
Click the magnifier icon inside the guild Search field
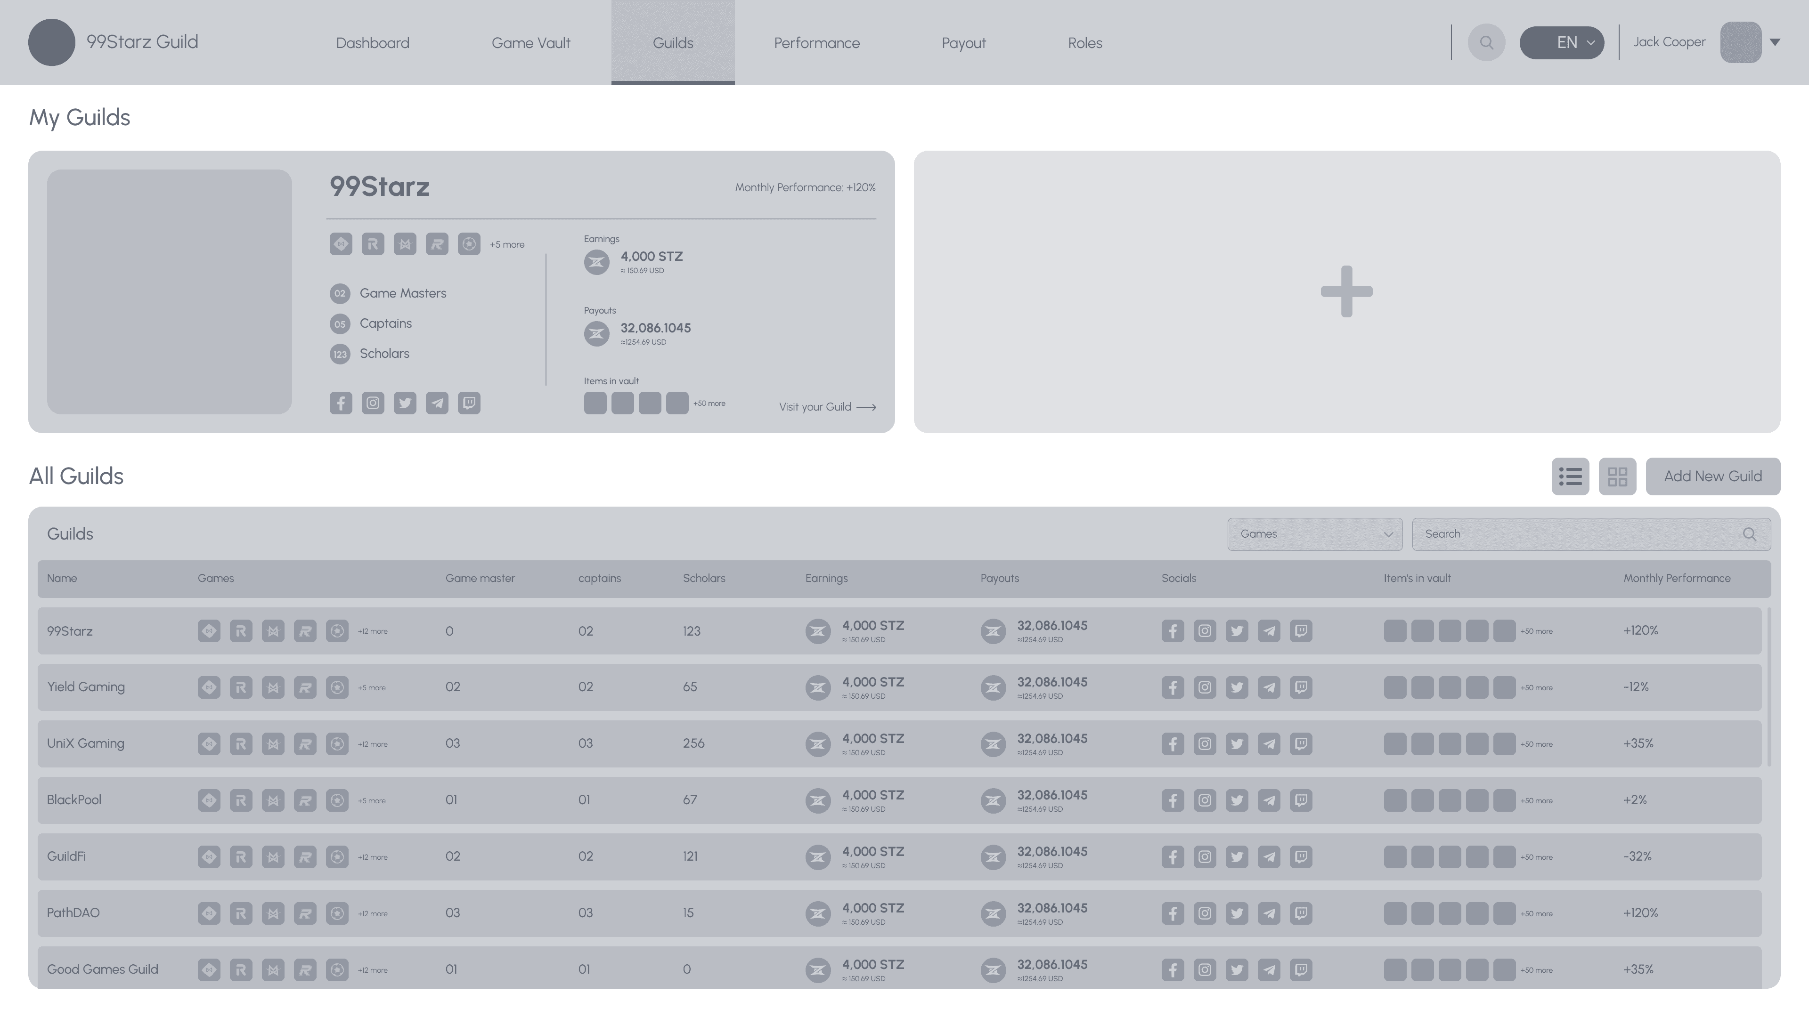click(1749, 535)
